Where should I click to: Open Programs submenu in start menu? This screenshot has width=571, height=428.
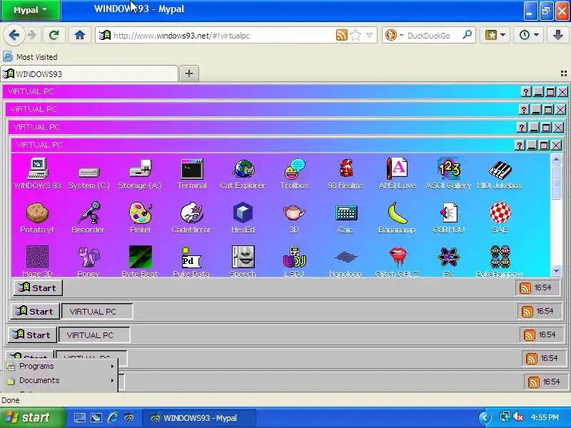coord(61,366)
